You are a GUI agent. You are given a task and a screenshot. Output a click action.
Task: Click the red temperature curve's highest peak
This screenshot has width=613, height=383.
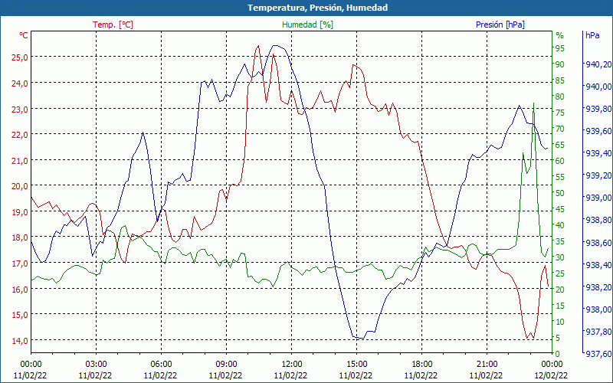pyautogui.click(x=258, y=46)
